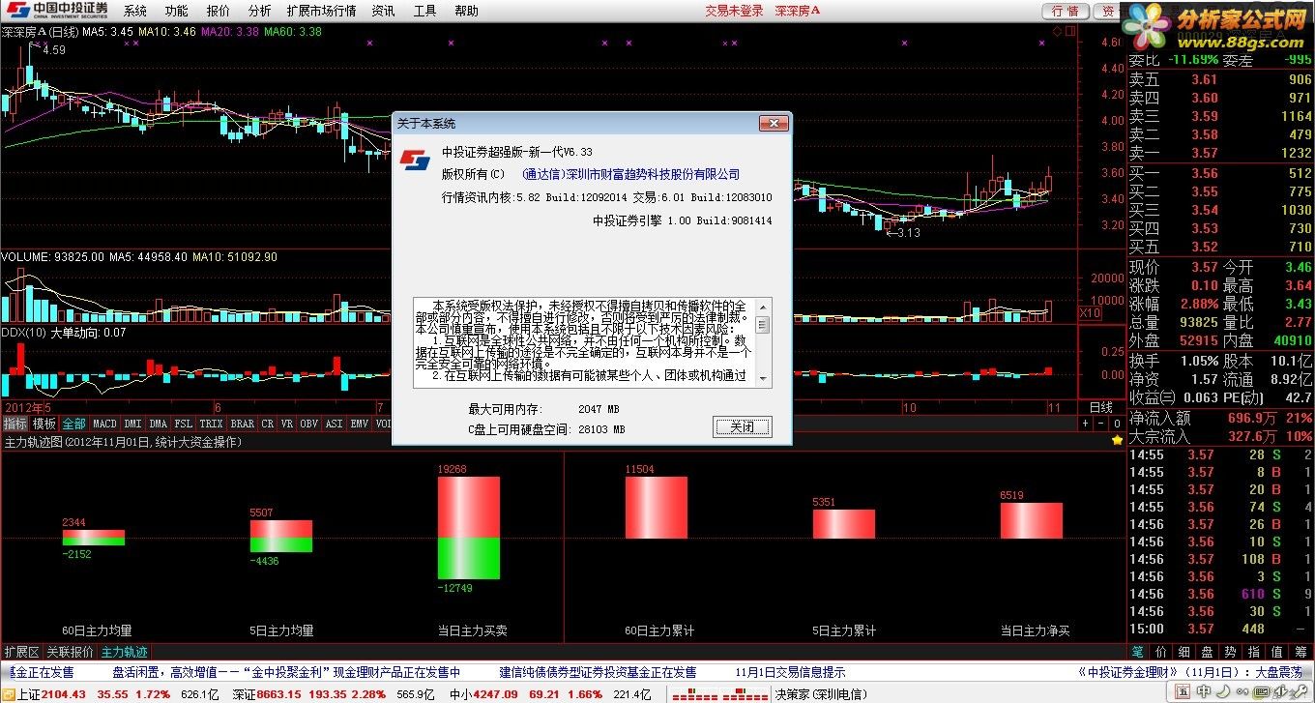
Task: Click the 盘活闲置，高效增值 ticker link
Action: pyautogui.click(x=163, y=672)
